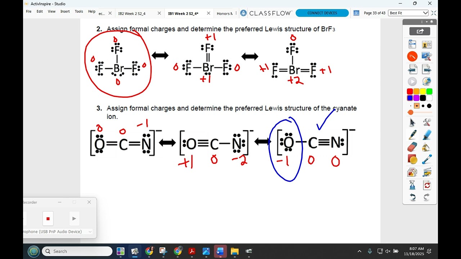The height and width of the screenshot is (259, 461).
Task: Choose the highlighted second pen width
Action: click(x=417, y=106)
